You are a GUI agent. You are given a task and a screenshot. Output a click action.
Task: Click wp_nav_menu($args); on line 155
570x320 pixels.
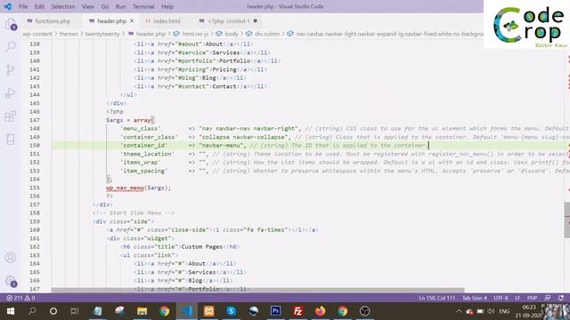(139, 188)
